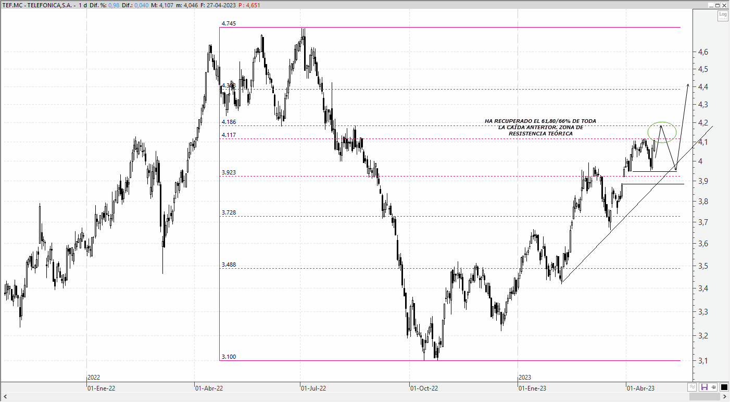Click the purple floppy-disk save icon
The width and height of the screenshot is (730, 402).
tap(704, 387)
